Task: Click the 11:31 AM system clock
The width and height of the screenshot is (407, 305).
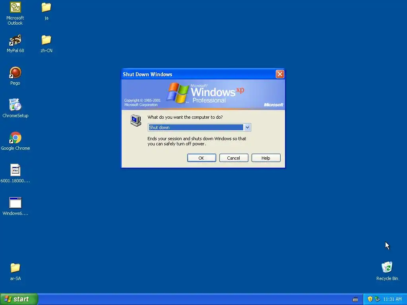Action: [x=392, y=299]
